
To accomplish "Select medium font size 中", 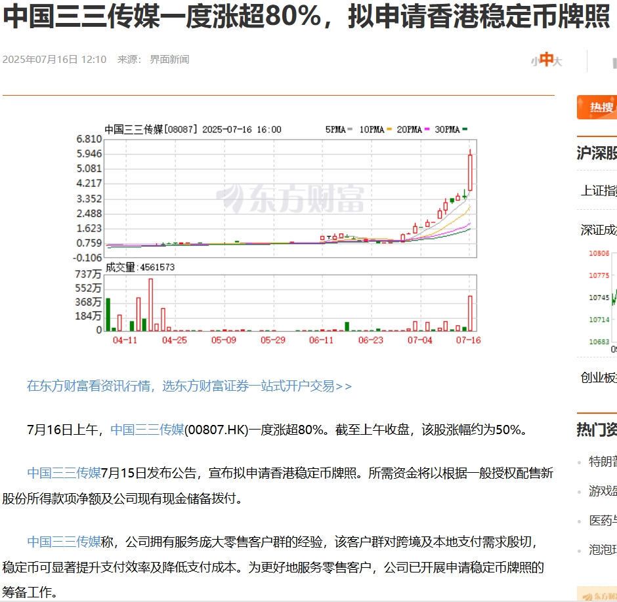I will (546, 60).
